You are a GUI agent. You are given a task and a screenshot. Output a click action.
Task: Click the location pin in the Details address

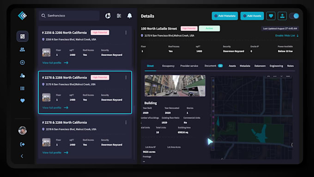[x=142, y=36]
